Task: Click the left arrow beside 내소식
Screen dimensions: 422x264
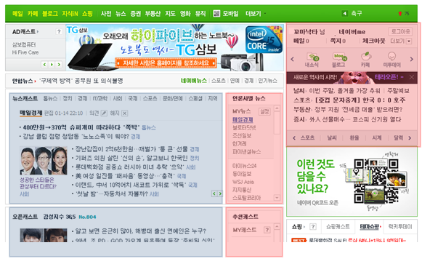Action: coord(293,59)
